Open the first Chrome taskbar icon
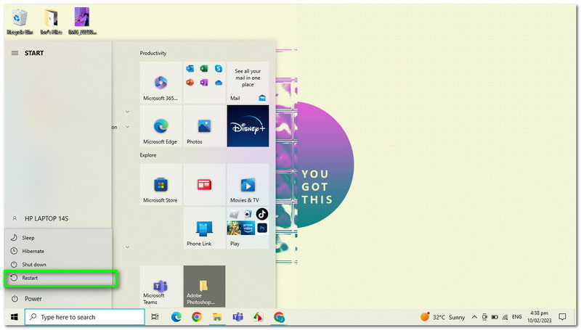This screenshot has height=330, width=581. [x=197, y=317]
